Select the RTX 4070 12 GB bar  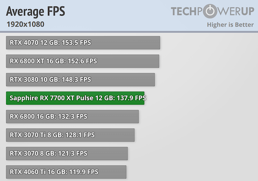(x=83, y=42)
